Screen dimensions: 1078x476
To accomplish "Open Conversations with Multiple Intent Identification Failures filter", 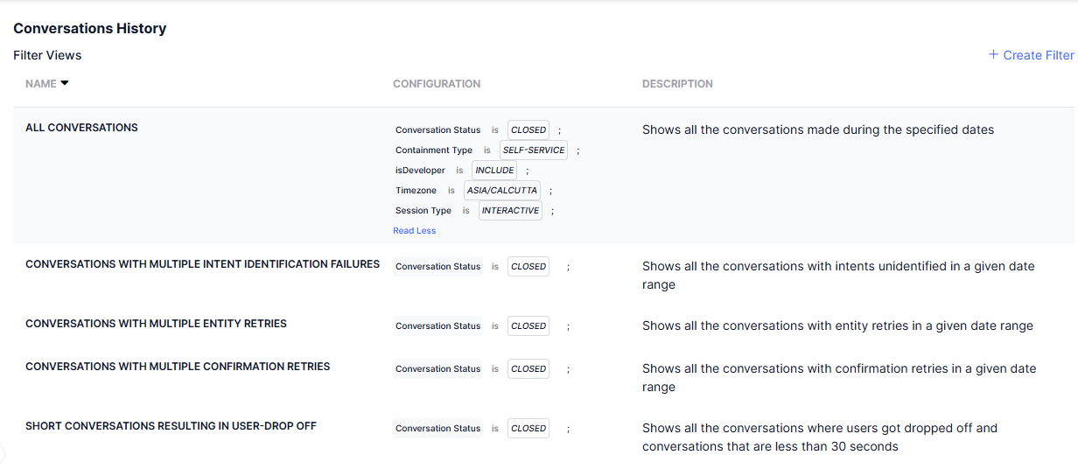I will pos(202,264).
